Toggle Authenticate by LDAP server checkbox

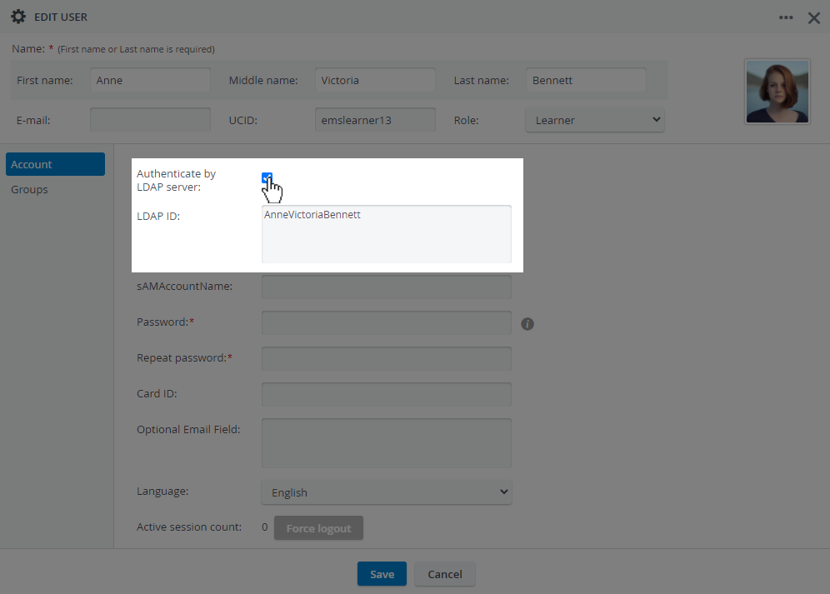coord(267,177)
